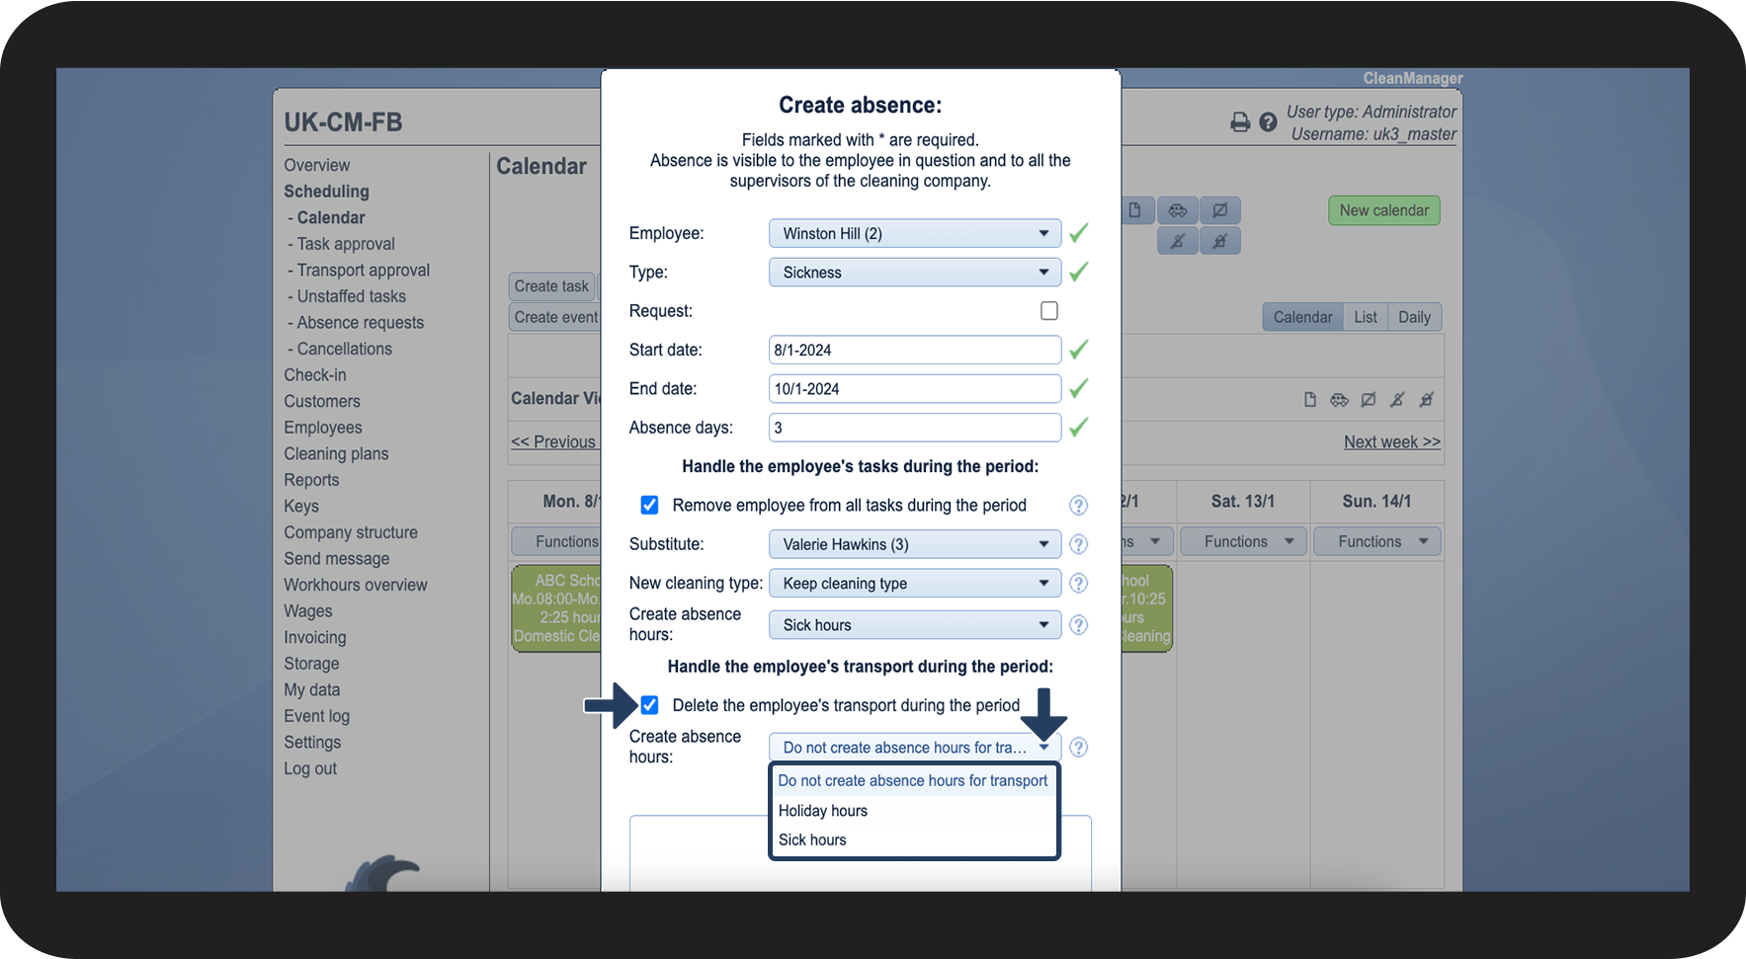
Task: Open help for Remove employee from all tasks
Action: point(1079,506)
